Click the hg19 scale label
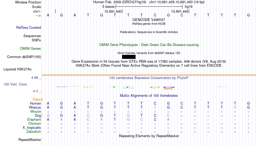Viewport: 256px width, 146px height. click(189, 7)
